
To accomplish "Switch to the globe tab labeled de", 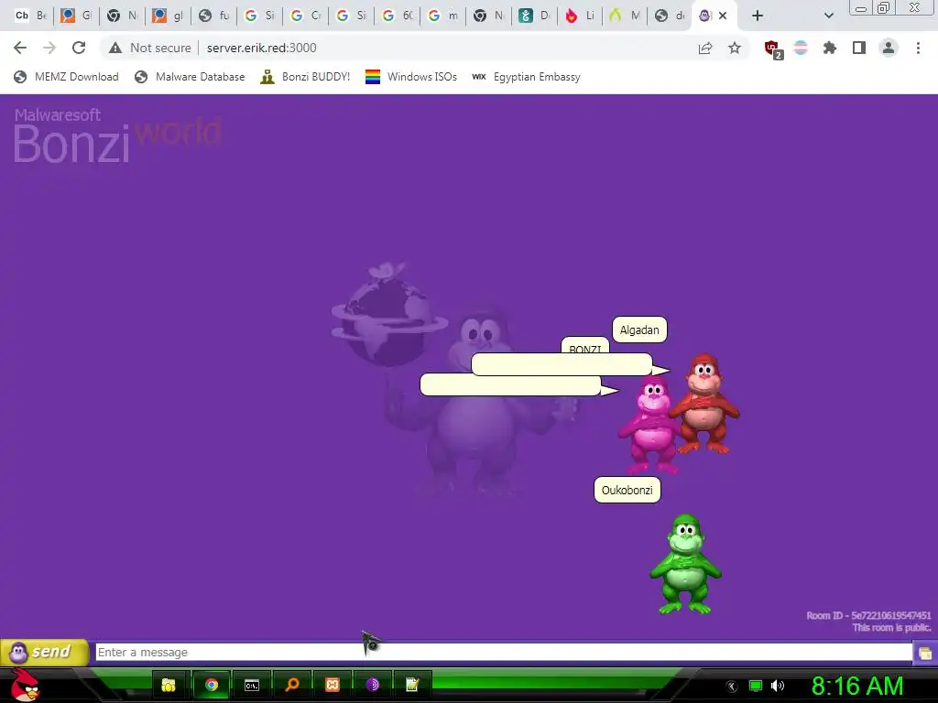I will 670,16.
